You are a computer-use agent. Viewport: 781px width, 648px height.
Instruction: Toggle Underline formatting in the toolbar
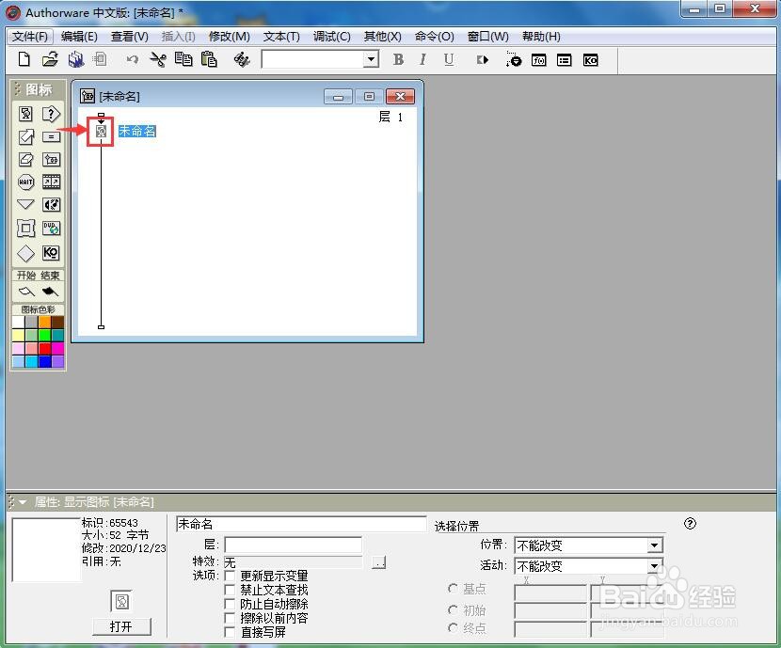click(448, 60)
